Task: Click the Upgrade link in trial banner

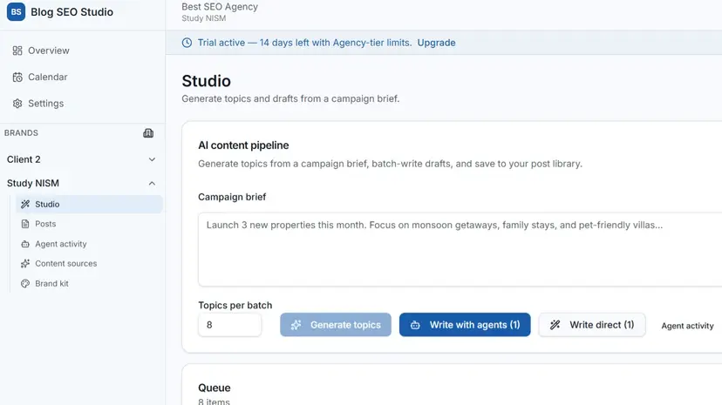Action: (436, 43)
